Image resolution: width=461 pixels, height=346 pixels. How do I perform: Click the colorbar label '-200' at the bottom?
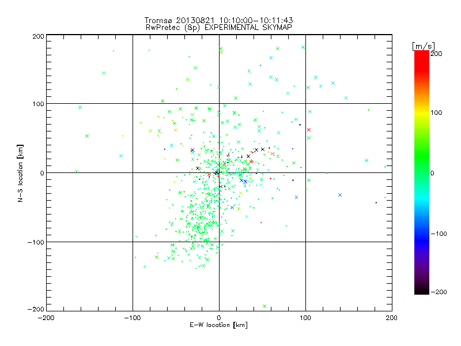click(439, 292)
